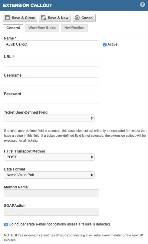This screenshot has width=148, height=244.
Task: Expand the Ticket User-Defined Field dropdown
Action: click(49, 118)
